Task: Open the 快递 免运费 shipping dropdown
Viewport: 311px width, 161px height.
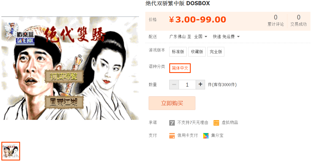Action: click(226, 36)
